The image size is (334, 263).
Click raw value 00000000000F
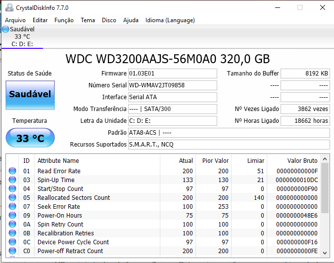(297, 171)
